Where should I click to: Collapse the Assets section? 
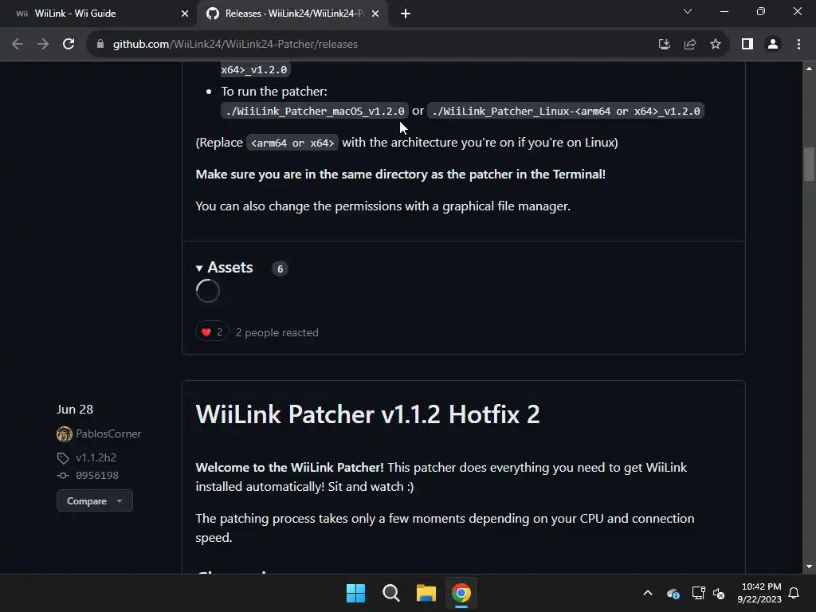pos(224,268)
